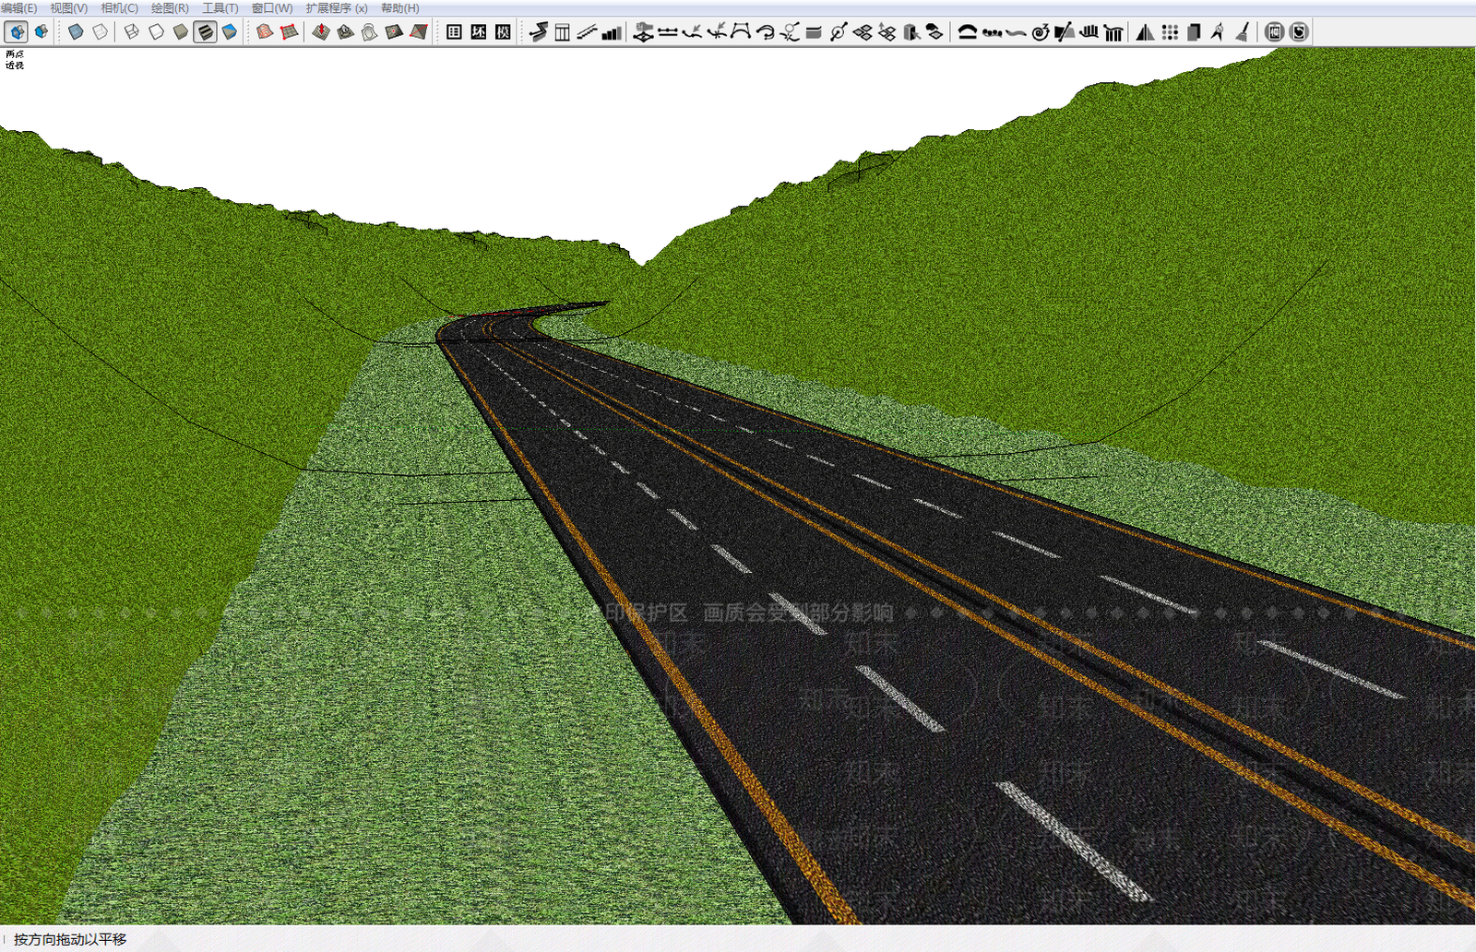This screenshot has width=1476, height=952.
Task: Click the fence columns icon
Action: pos(1113,32)
